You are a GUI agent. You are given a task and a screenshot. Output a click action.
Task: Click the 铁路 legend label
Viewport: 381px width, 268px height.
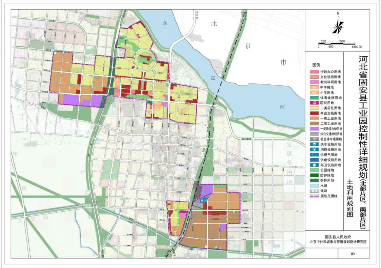click(323, 191)
